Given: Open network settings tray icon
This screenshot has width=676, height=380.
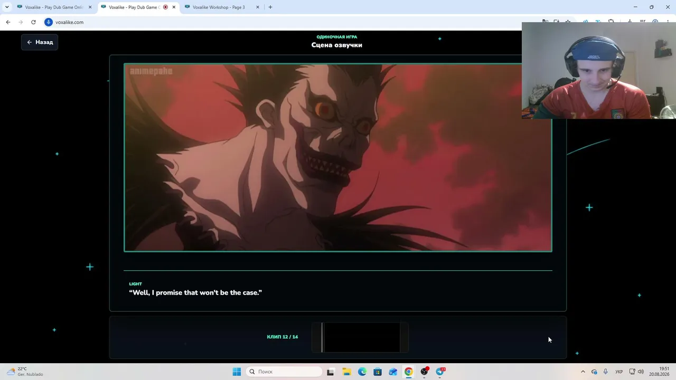Looking at the screenshot, I should coord(632,372).
